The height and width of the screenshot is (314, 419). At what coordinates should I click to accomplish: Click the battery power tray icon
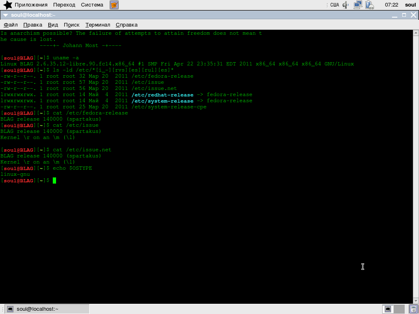369,5
